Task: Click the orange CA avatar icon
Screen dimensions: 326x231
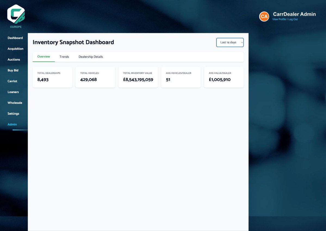Action: click(x=264, y=16)
